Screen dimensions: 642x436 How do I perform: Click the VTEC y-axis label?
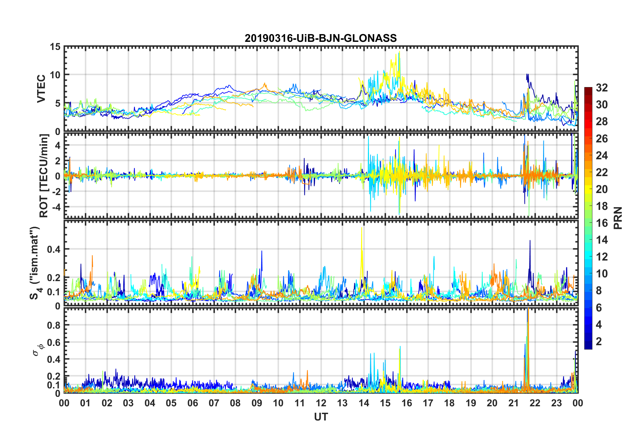tap(41, 89)
